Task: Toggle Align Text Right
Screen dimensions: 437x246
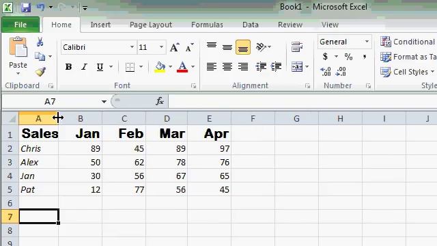Action: (x=243, y=67)
